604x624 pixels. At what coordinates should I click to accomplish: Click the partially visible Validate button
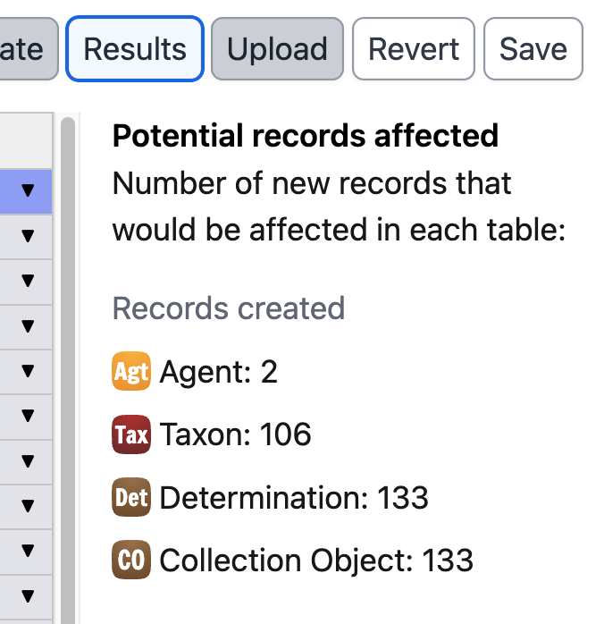pyautogui.click(x=27, y=48)
